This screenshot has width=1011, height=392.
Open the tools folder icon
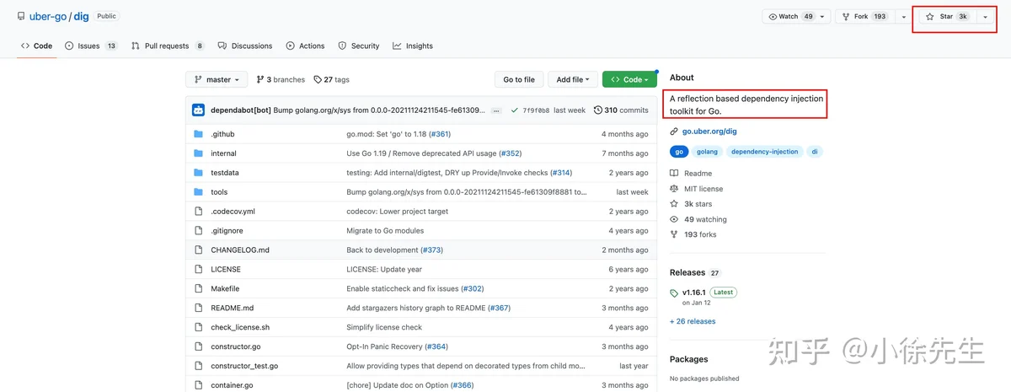tap(199, 192)
